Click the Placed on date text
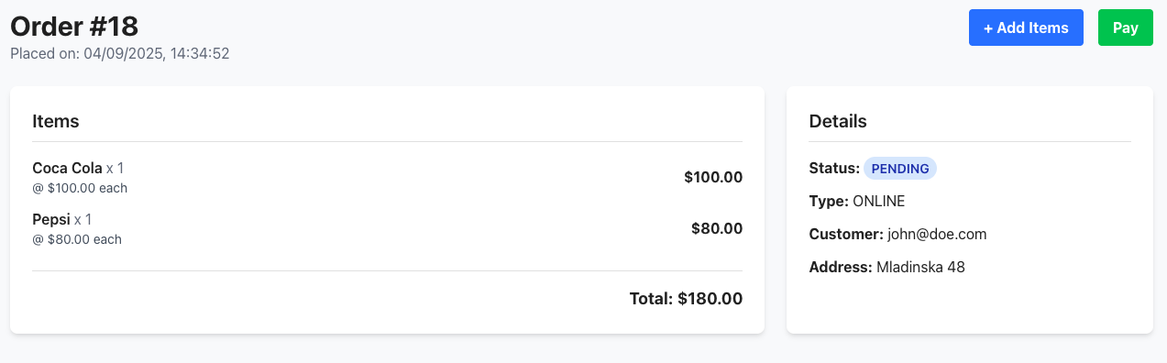This screenshot has width=1167, height=363. click(120, 54)
